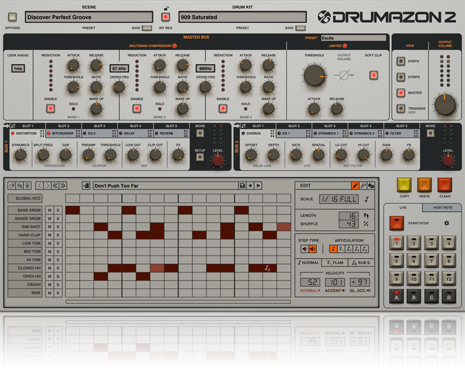The width and height of the screenshot is (465, 370).
Task: Toggle the Multiband Compressor power LED
Action: coord(175,46)
